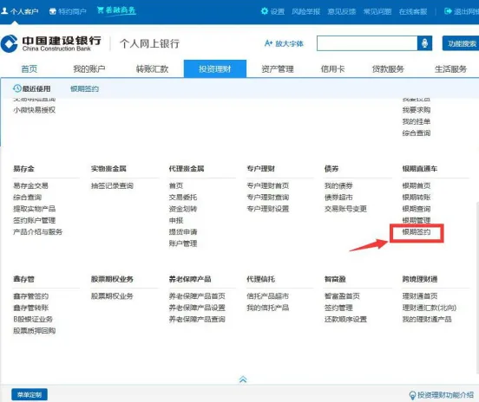Open 股票期权业务 link under its heading
The height and width of the screenshot is (402, 479).
(112, 295)
